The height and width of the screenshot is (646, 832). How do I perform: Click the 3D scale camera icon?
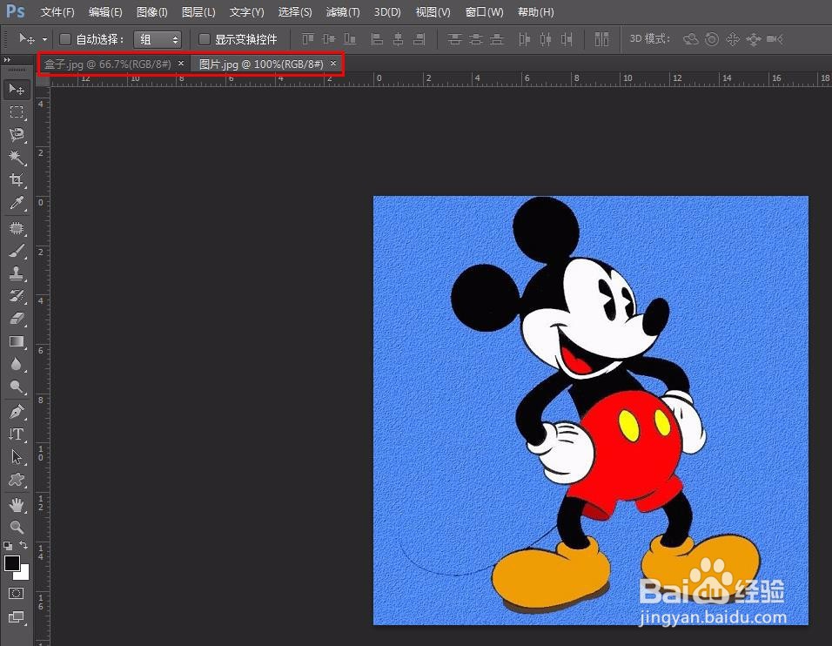(x=775, y=39)
